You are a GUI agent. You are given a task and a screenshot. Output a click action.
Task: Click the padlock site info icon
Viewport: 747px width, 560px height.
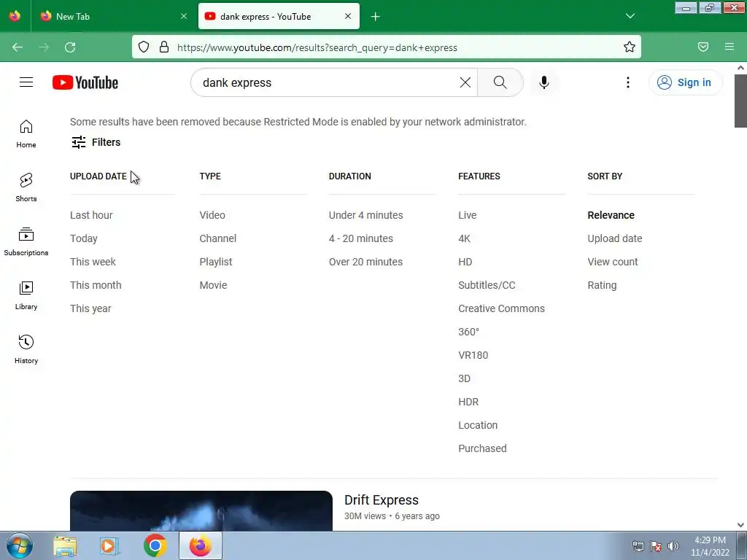[x=164, y=47]
